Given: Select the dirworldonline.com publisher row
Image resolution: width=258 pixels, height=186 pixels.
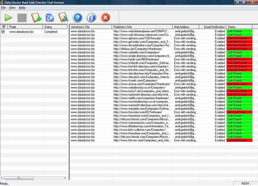Looking at the screenshot, I should (x=161, y=45).
